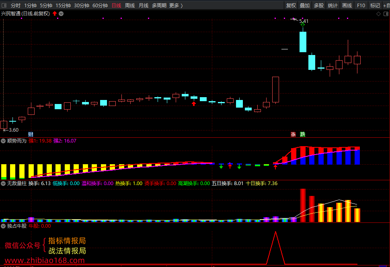
Task: Click the 强2: 16.07 value
Action: point(65,141)
